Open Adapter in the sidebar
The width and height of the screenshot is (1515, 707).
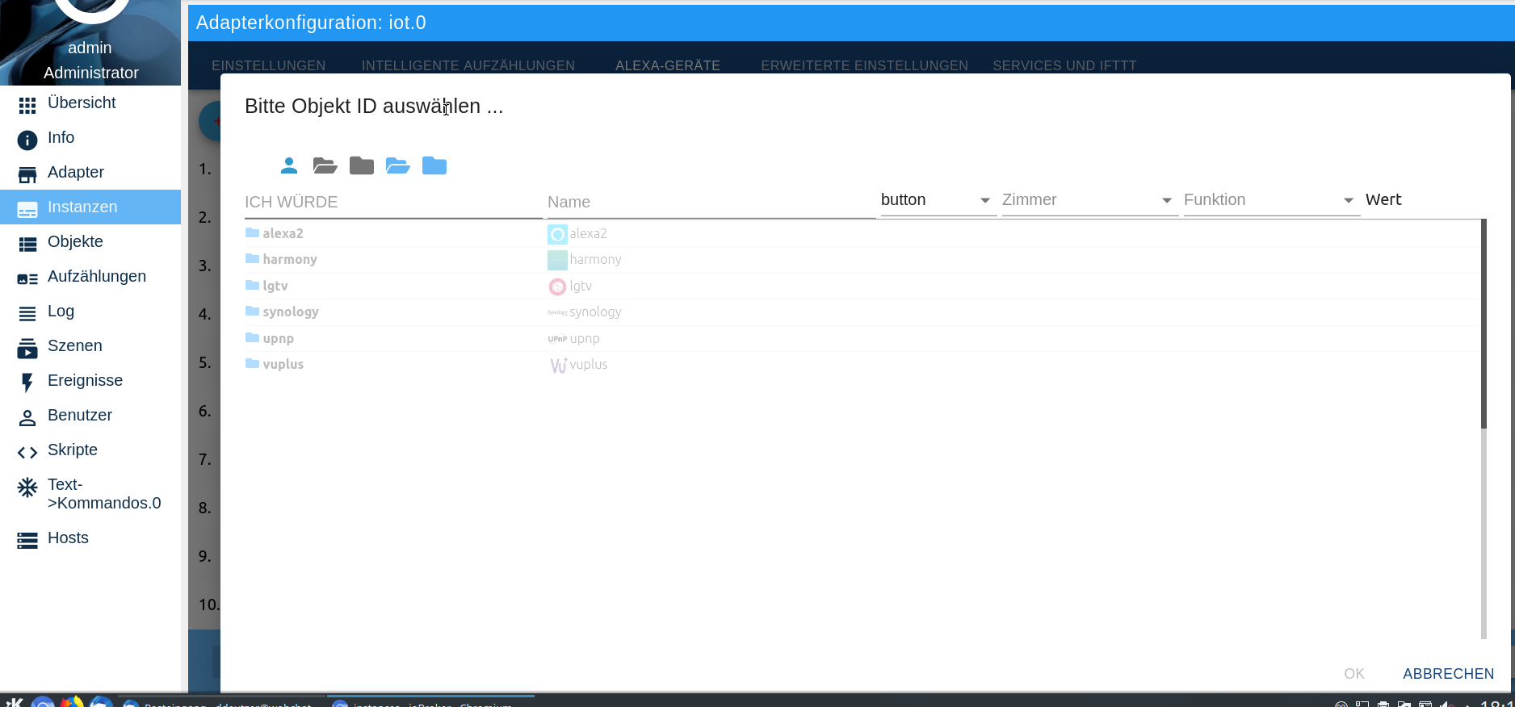[x=90, y=173]
